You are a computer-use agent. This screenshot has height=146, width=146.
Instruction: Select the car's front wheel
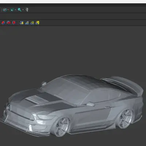coord(61,127)
